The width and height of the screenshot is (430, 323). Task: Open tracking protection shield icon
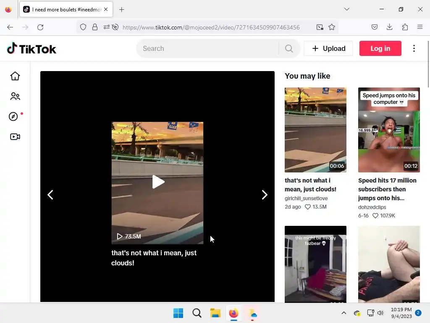coord(83,27)
